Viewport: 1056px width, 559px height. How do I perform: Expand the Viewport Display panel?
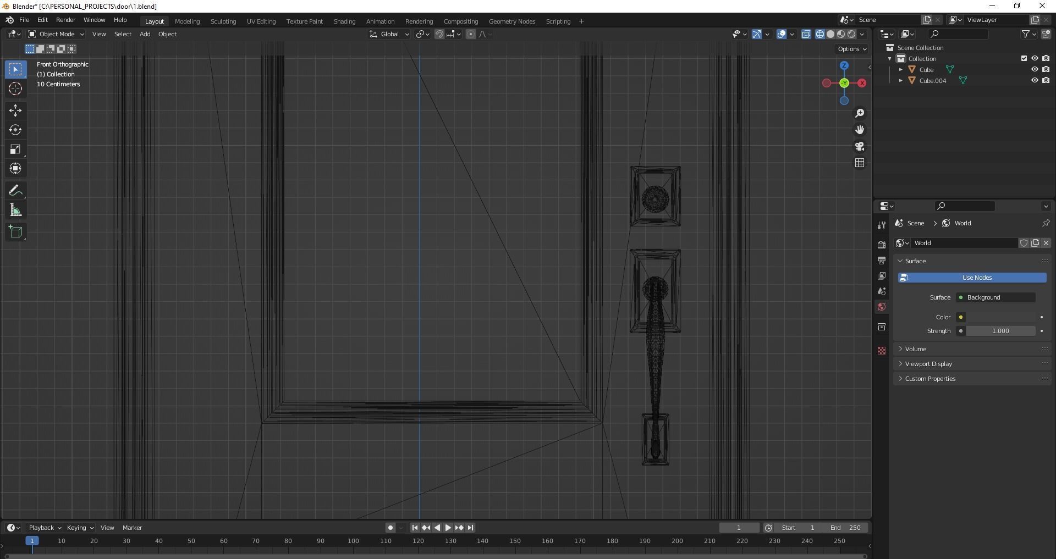coord(972,364)
